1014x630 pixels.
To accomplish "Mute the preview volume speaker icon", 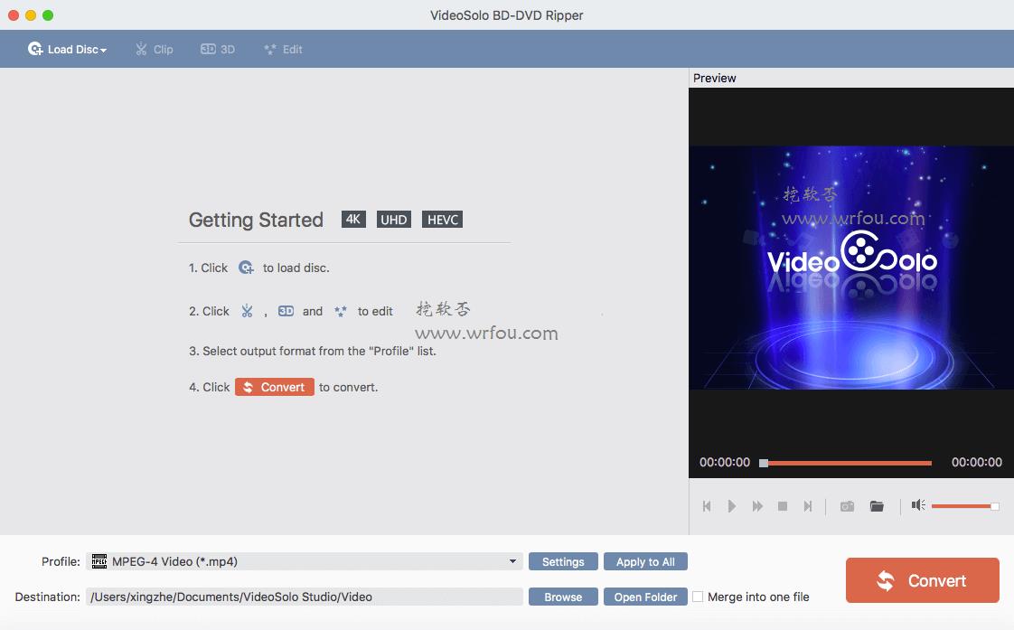I will [x=918, y=504].
